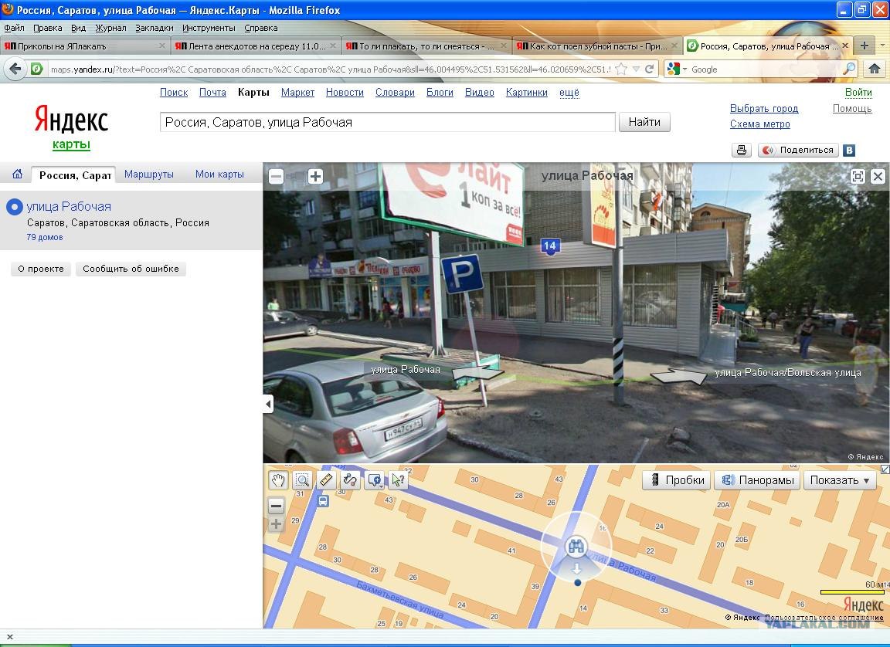This screenshot has height=647, width=890.
Task: Click the map info cursor tool
Action: click(x=398, y=480)
